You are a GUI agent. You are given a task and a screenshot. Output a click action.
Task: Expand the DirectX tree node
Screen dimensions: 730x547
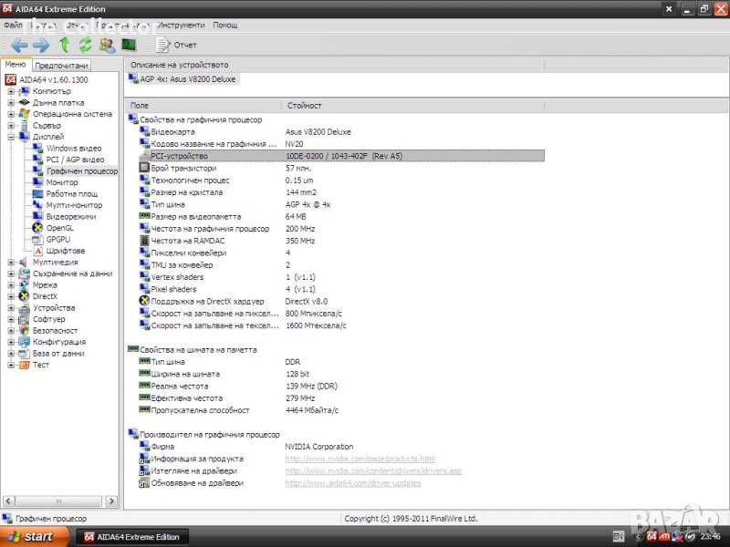(11, 296)
